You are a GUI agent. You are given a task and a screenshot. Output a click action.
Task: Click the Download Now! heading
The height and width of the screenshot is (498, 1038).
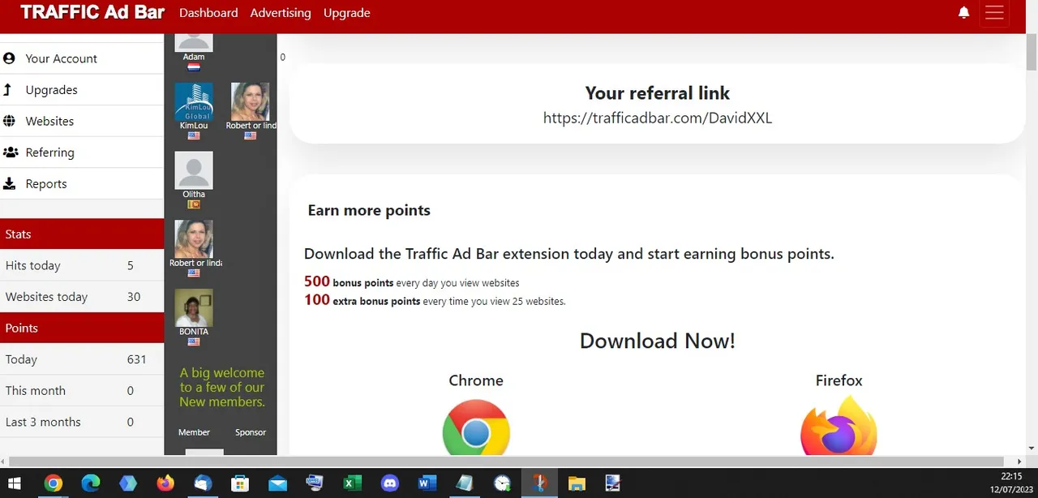click(x=658, y=341)
